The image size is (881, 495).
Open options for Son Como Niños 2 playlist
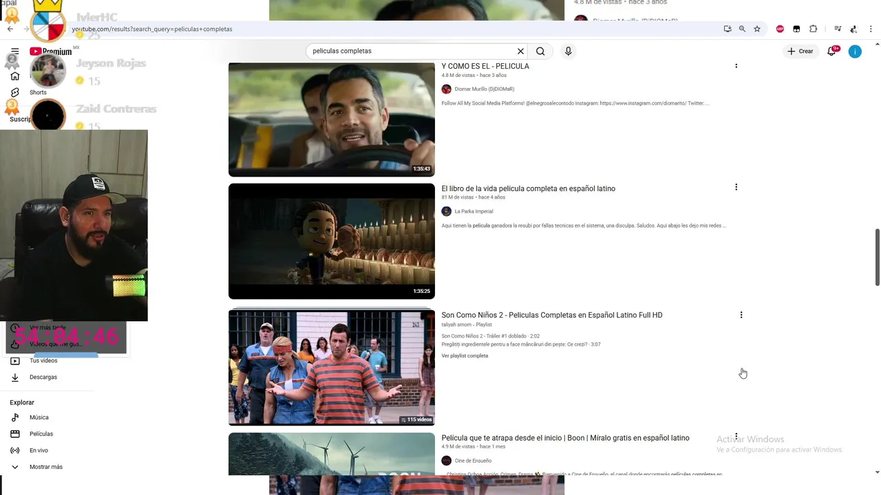[x=741, y=315]
